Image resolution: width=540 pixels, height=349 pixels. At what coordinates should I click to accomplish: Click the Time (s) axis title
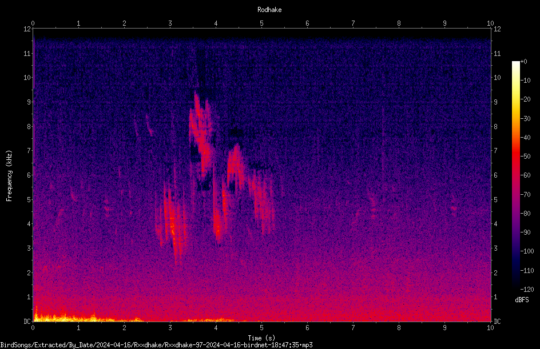[x=261, y=338]
